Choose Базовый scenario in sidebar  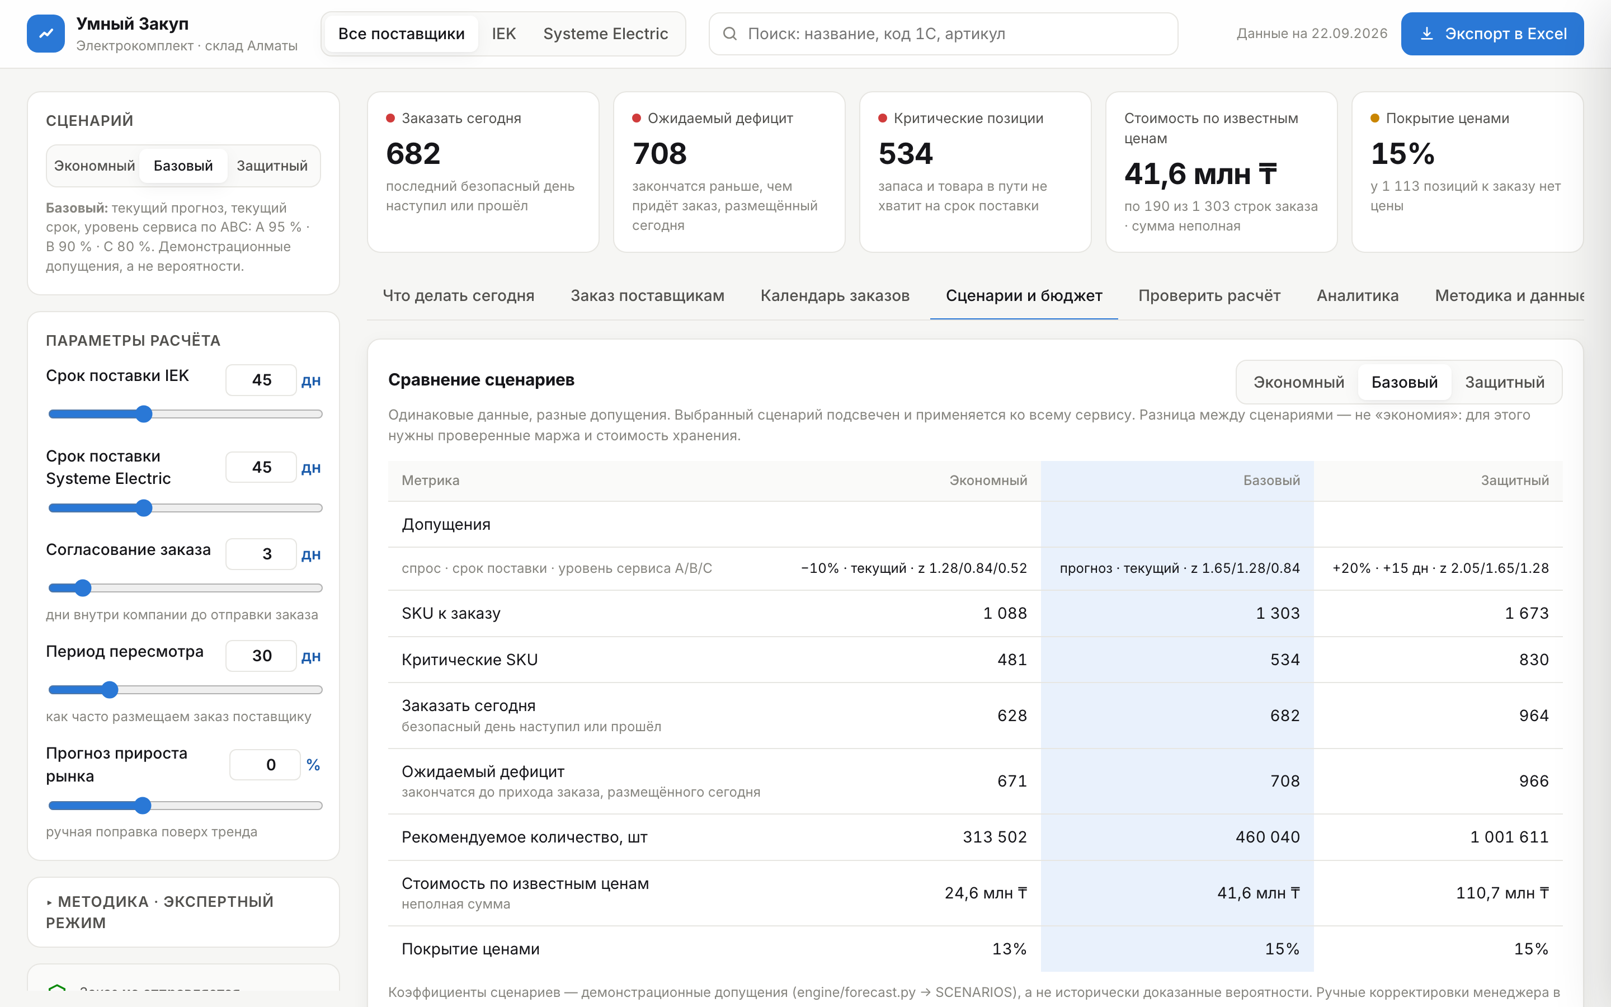click(183, 165)
